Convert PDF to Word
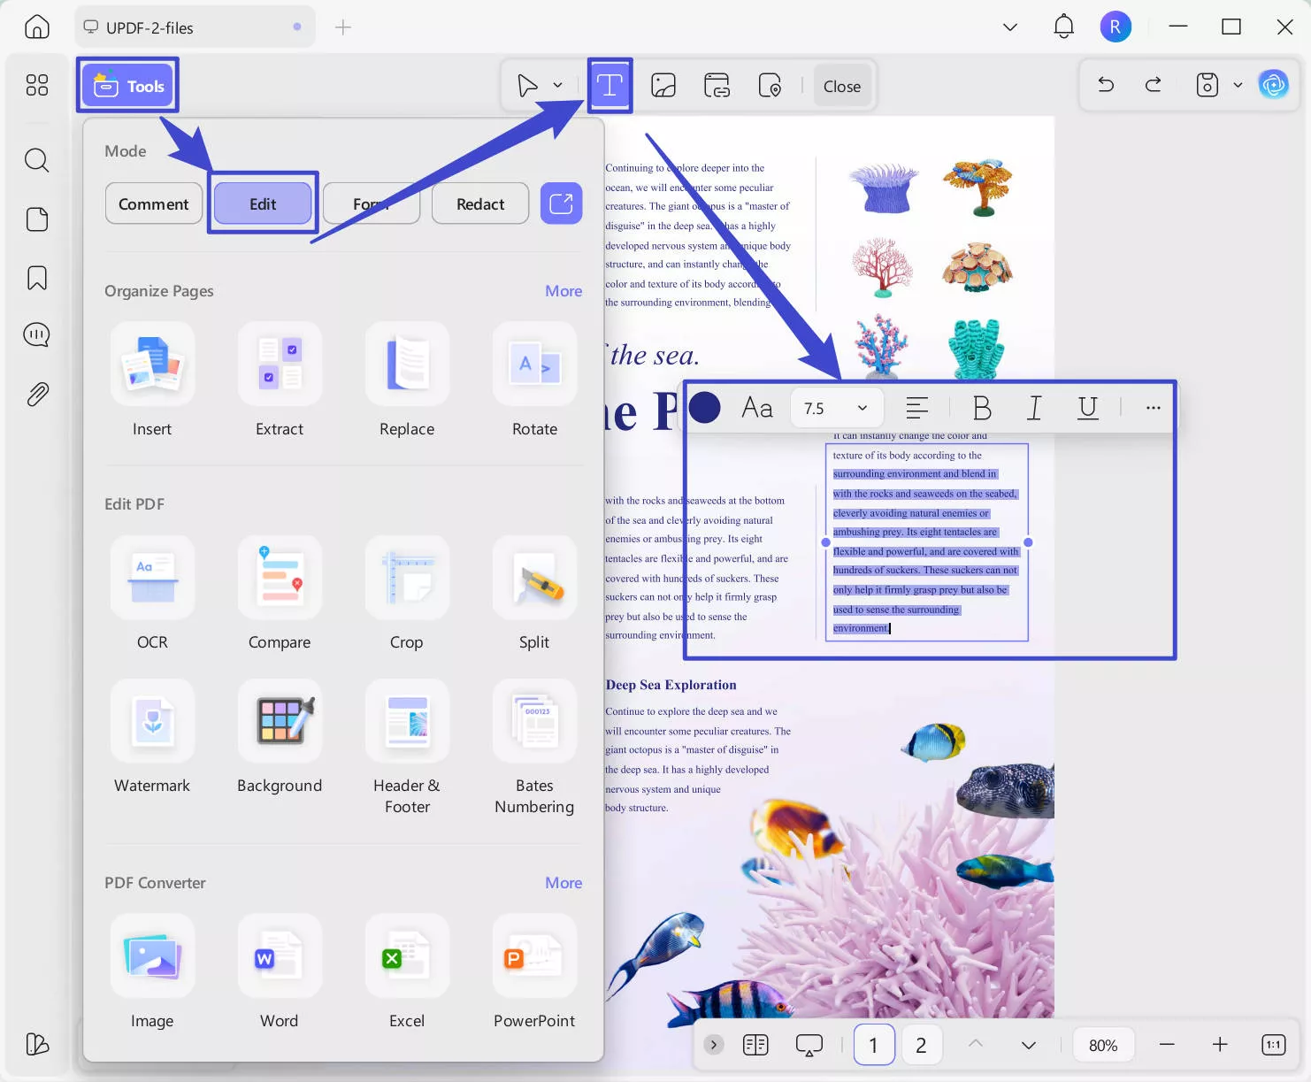The image size is (1311, 1082). 280,972
